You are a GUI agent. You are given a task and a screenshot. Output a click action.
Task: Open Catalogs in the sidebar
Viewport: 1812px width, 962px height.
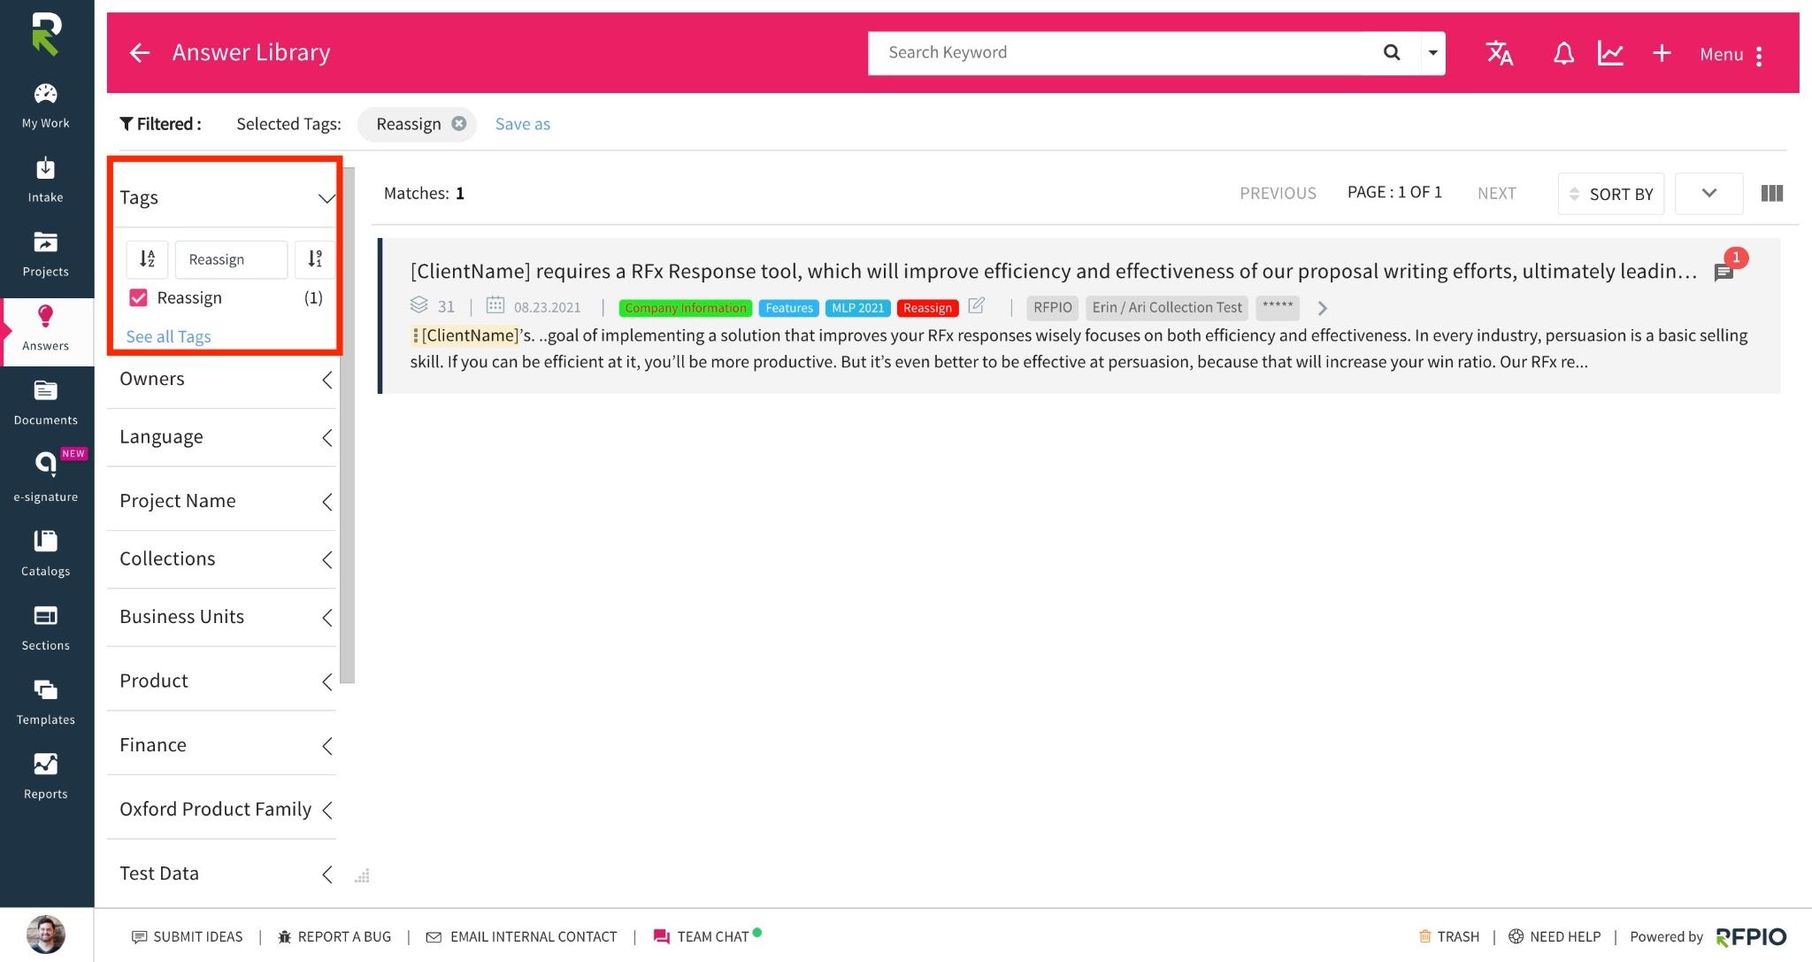[x=45, y=554]
